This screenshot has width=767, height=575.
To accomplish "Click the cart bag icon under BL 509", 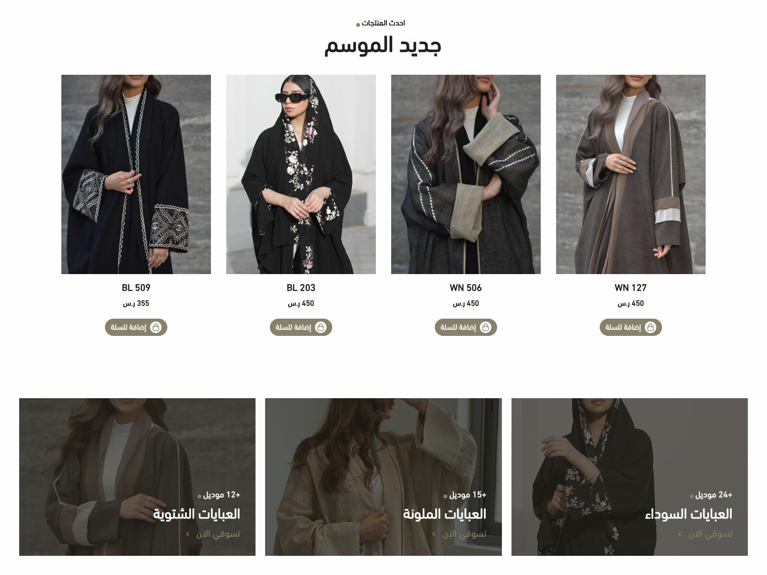I will coord(156,327).
